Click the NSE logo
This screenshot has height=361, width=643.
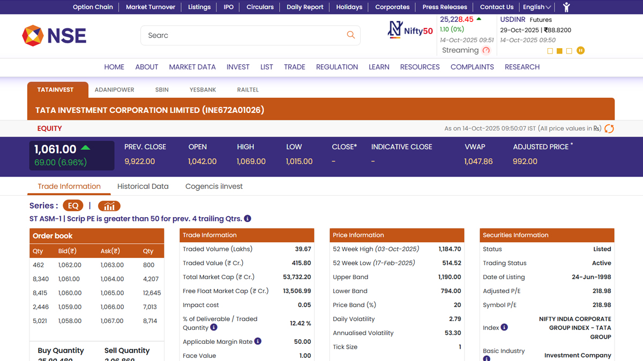pos(54,36)
